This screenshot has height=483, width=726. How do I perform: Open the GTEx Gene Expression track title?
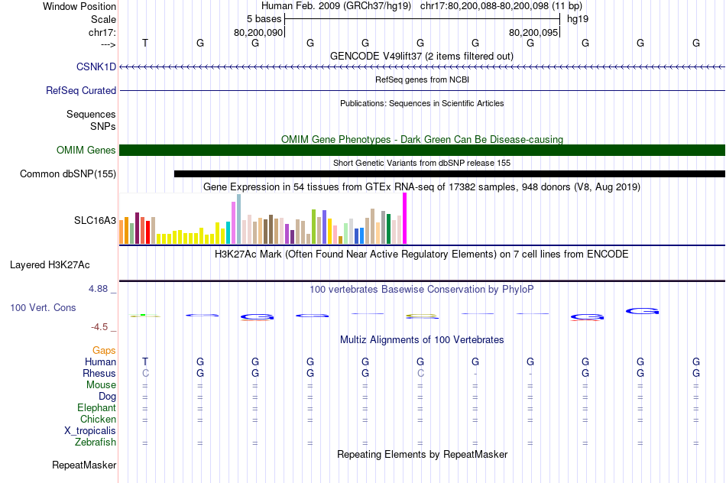point(422,187)
